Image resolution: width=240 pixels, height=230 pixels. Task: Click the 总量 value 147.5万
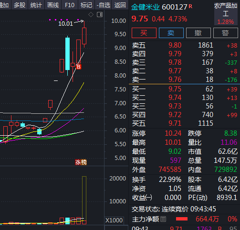point(226,160)
